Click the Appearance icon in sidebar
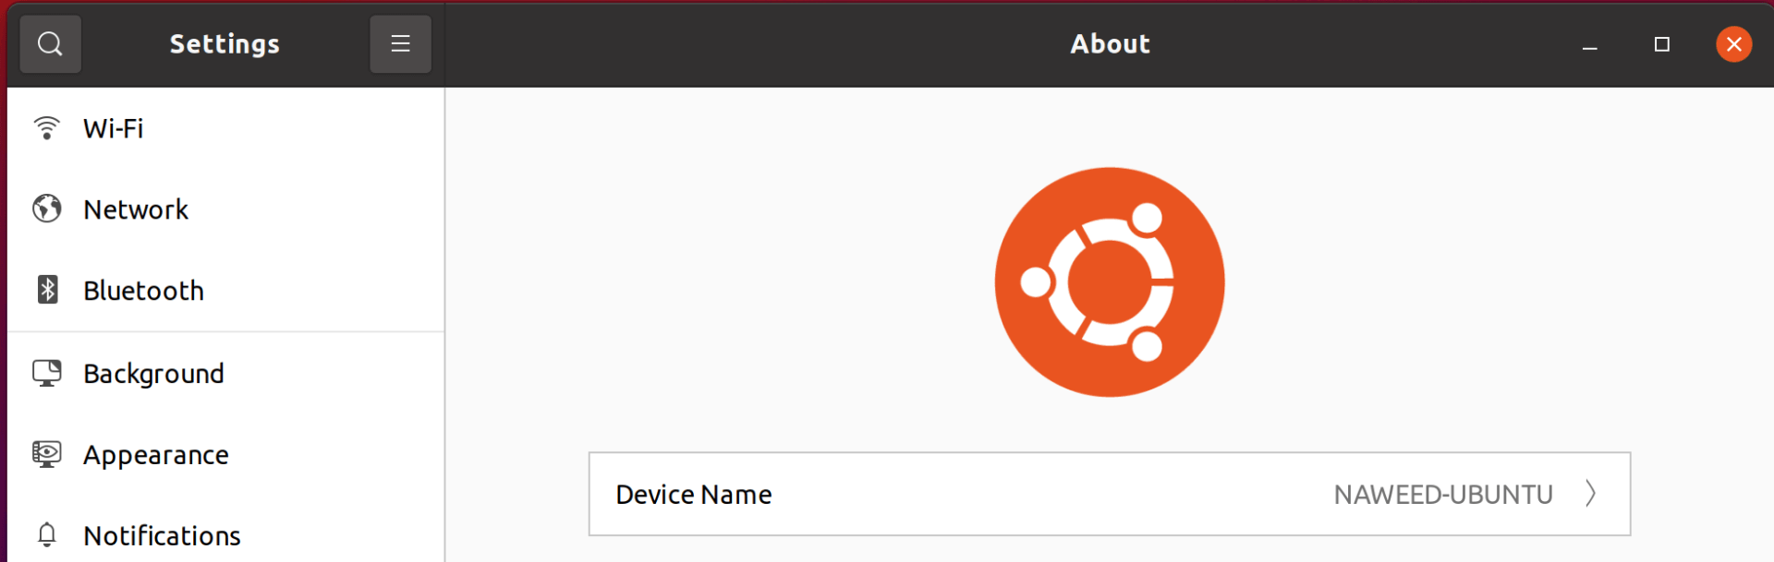This screenshot has width=1774, height=562. click(47, 454)
